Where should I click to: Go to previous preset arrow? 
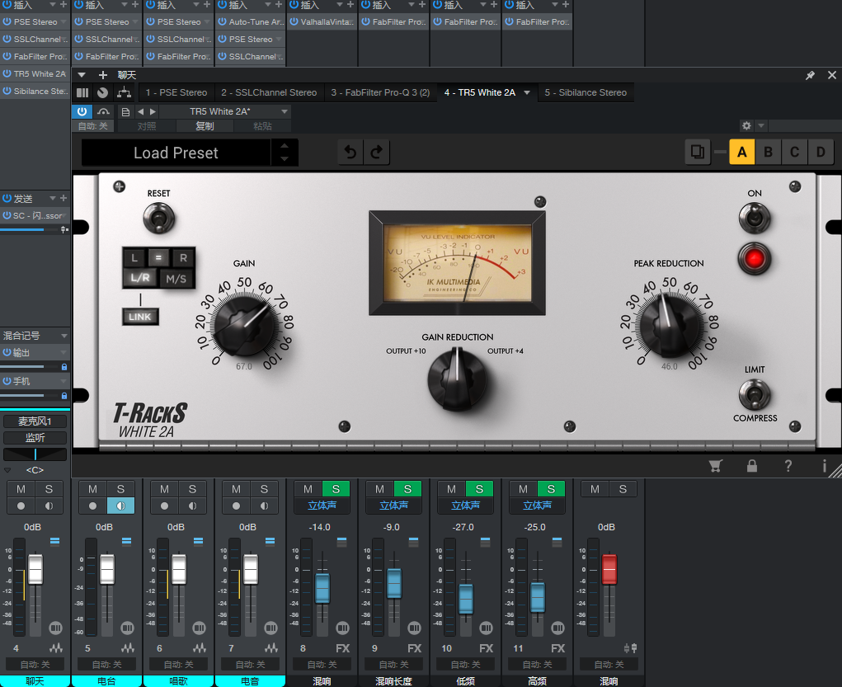(x=141, y=111)
